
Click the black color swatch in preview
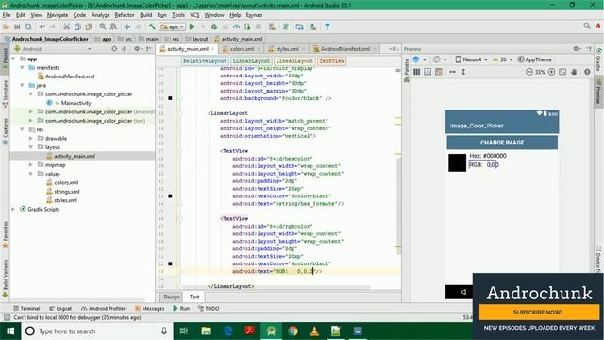457,162
